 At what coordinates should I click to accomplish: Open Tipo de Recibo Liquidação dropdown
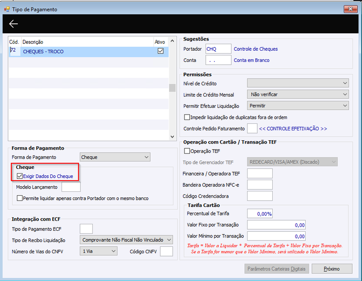126,240
